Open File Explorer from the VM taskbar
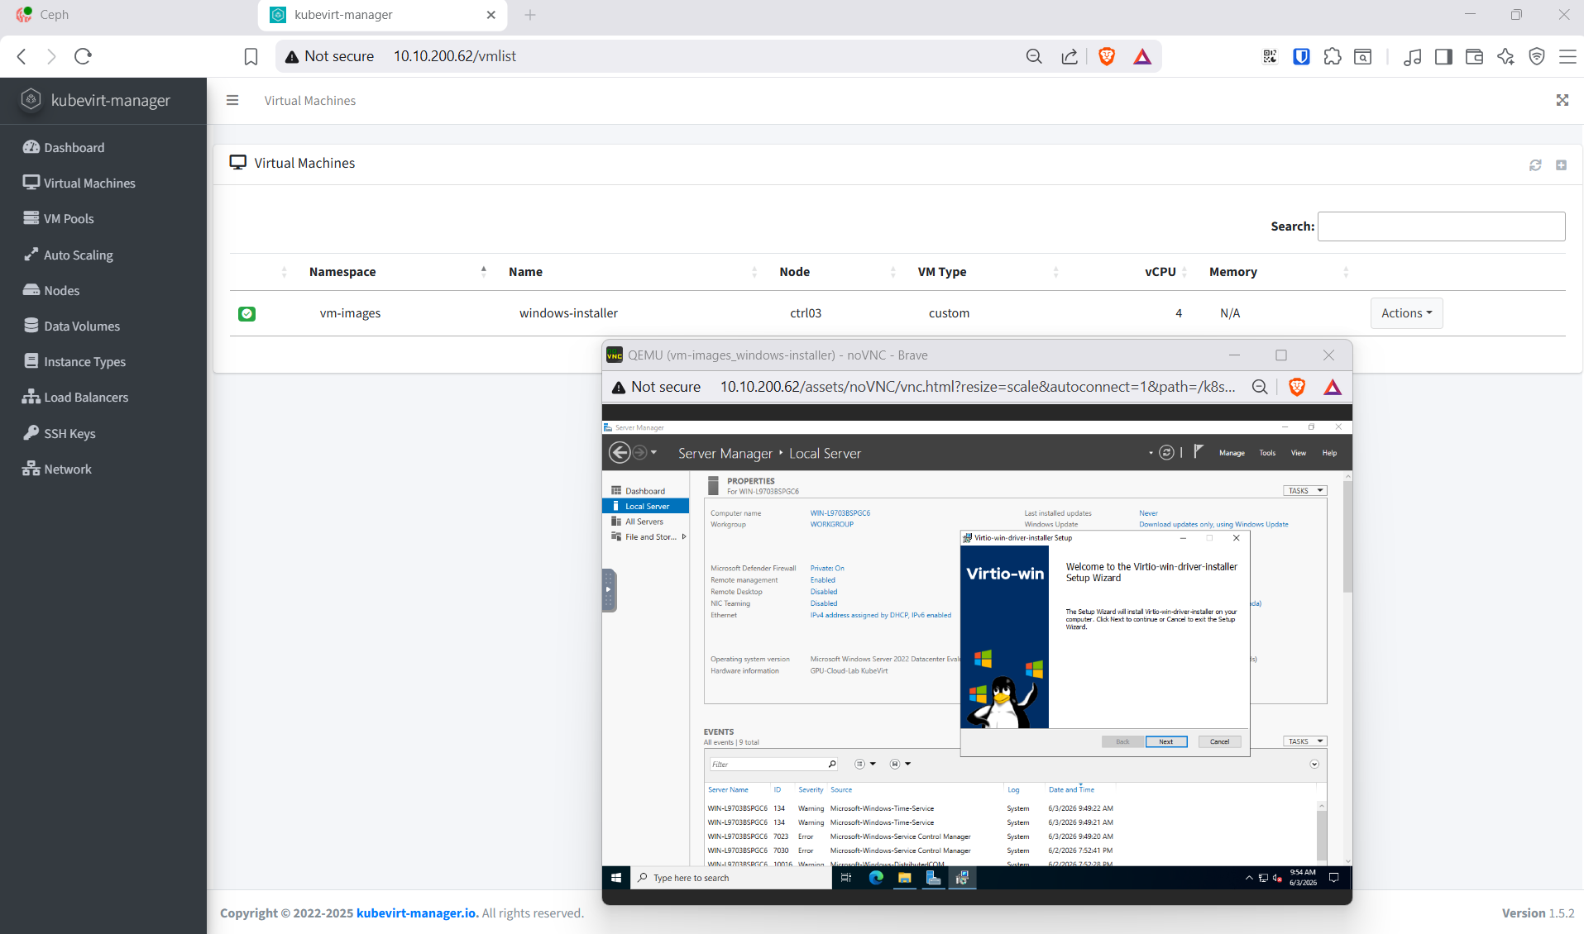The image size is (1584, 934). point(905,878)
